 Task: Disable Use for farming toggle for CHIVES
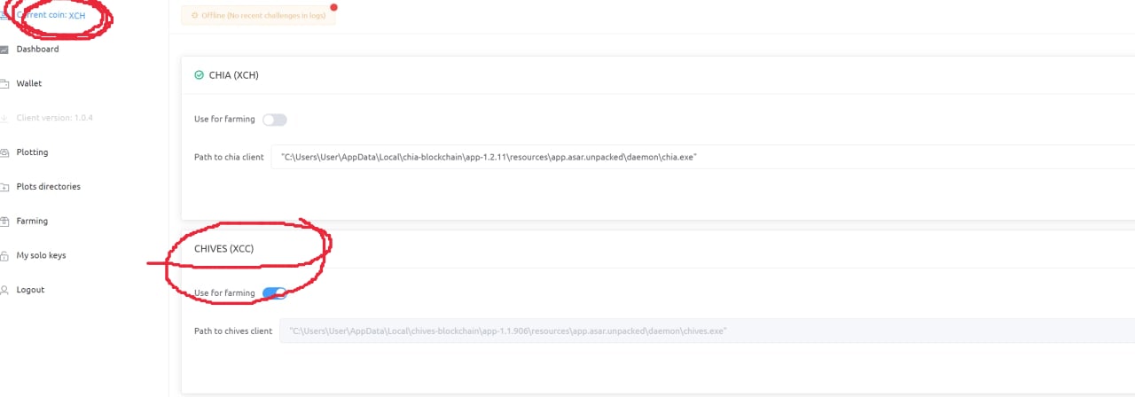(275, 293)
